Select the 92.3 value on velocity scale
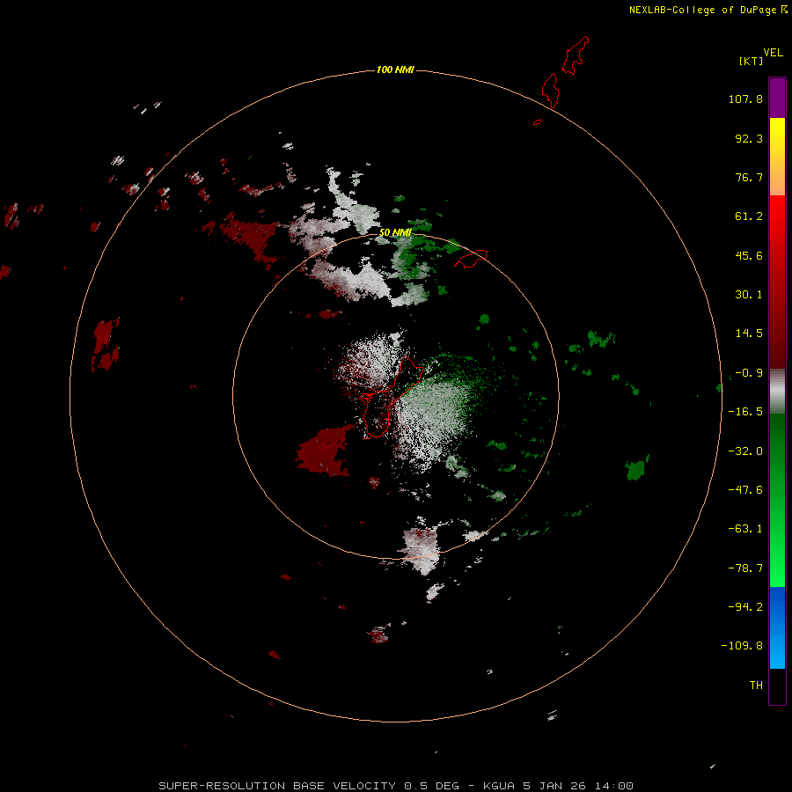 pyautogui.click(x=749, y=138)
